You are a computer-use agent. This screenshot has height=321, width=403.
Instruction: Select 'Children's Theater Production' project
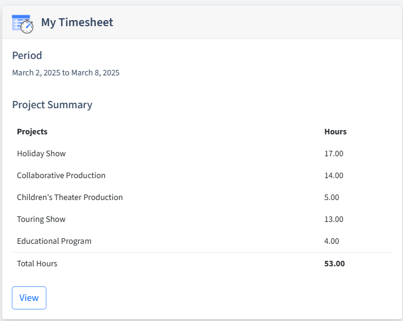click(70, 198)
